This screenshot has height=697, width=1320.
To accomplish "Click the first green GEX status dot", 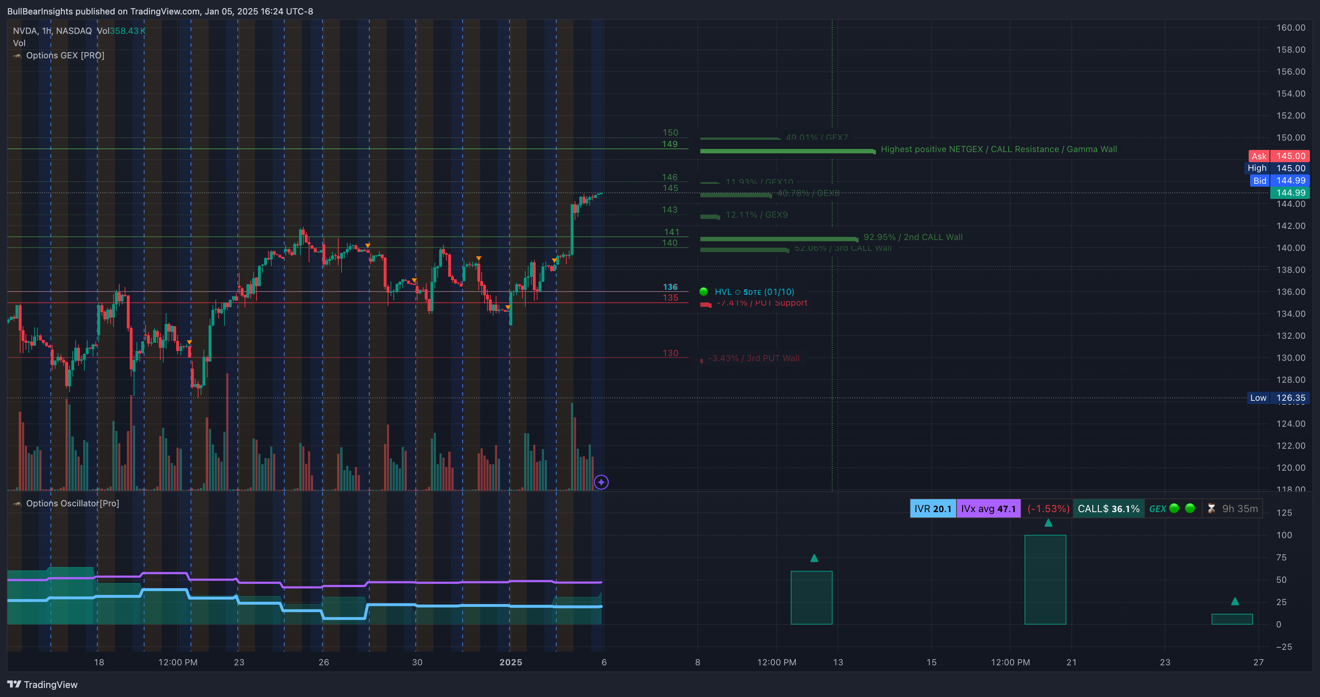I will (1174, 509).
